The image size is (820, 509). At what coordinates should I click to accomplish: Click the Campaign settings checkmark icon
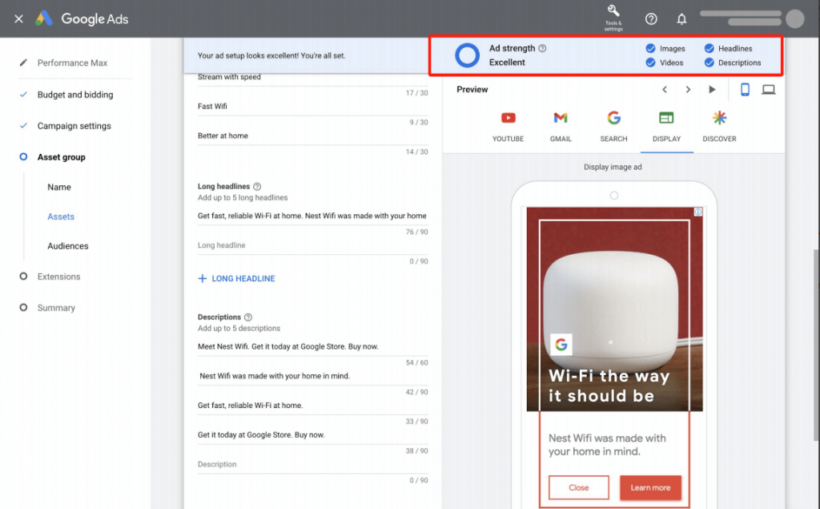23,126
